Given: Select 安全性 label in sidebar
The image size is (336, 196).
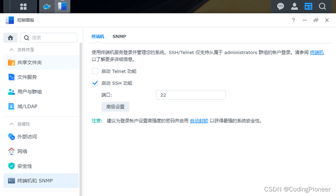Looking at the screenshot, I should (x=25, y=166).
